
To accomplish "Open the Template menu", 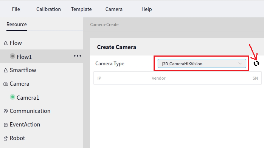I will 81,9.
